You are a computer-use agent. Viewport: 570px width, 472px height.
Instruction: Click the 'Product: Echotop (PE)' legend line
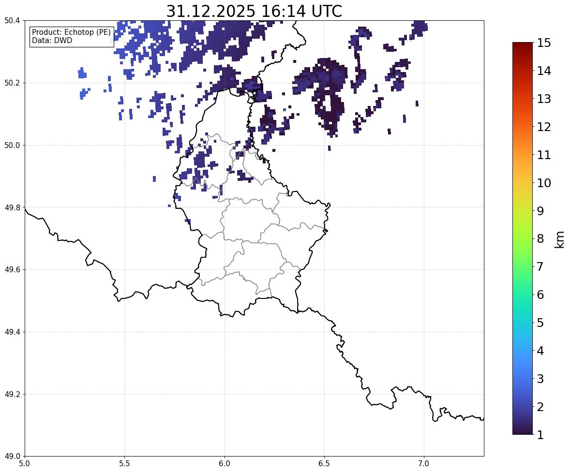coord(71,32)
